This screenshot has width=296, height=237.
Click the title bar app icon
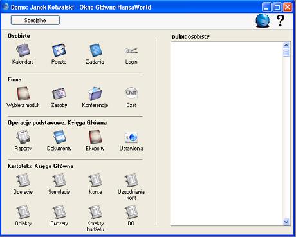click(5, 6)
